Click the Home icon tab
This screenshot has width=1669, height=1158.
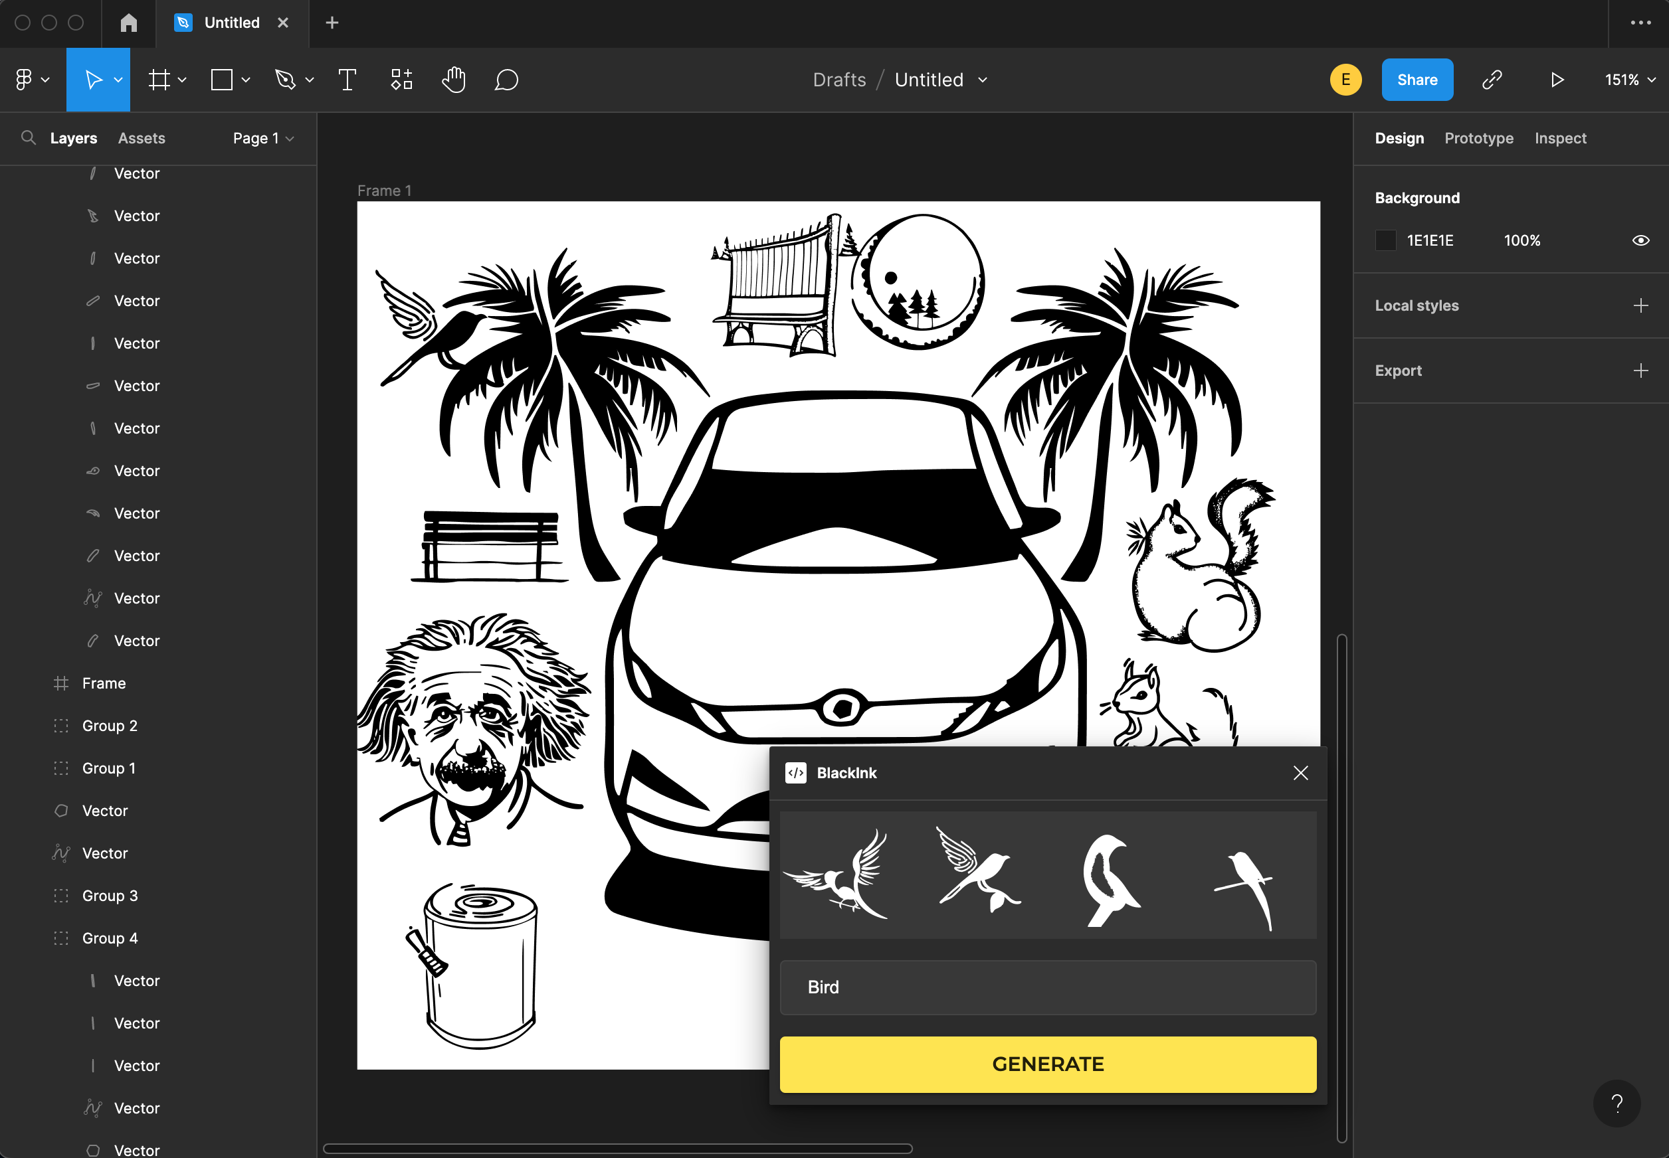pos(128,23)
